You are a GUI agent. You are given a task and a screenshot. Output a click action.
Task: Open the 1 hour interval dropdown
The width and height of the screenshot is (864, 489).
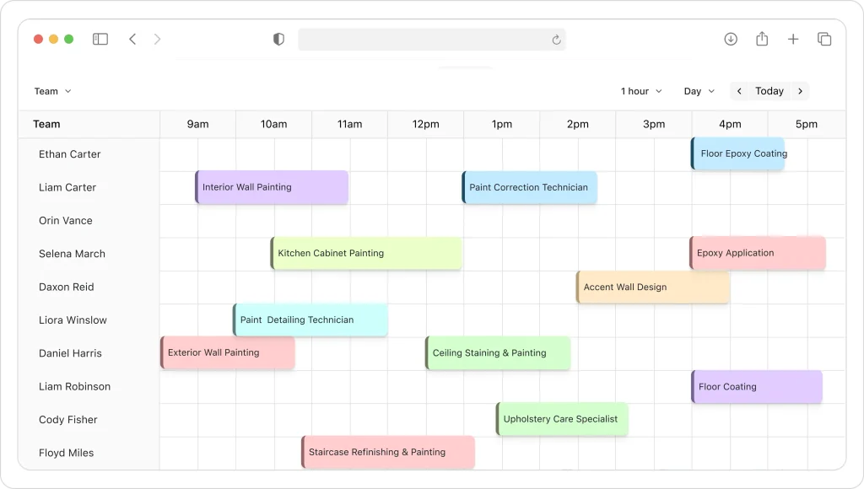point(641,91)
